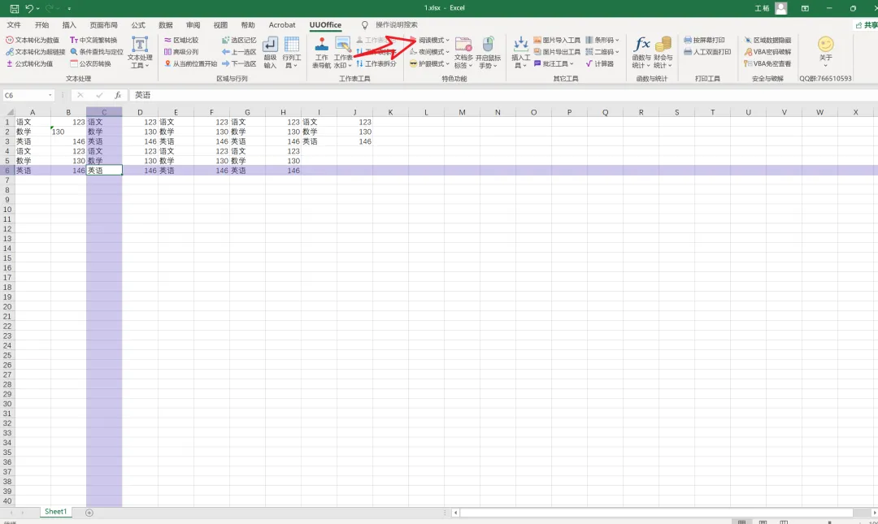Click horizontal scrollbar left arrow
Screen dimensions: 878x524
tap(456, 513)
